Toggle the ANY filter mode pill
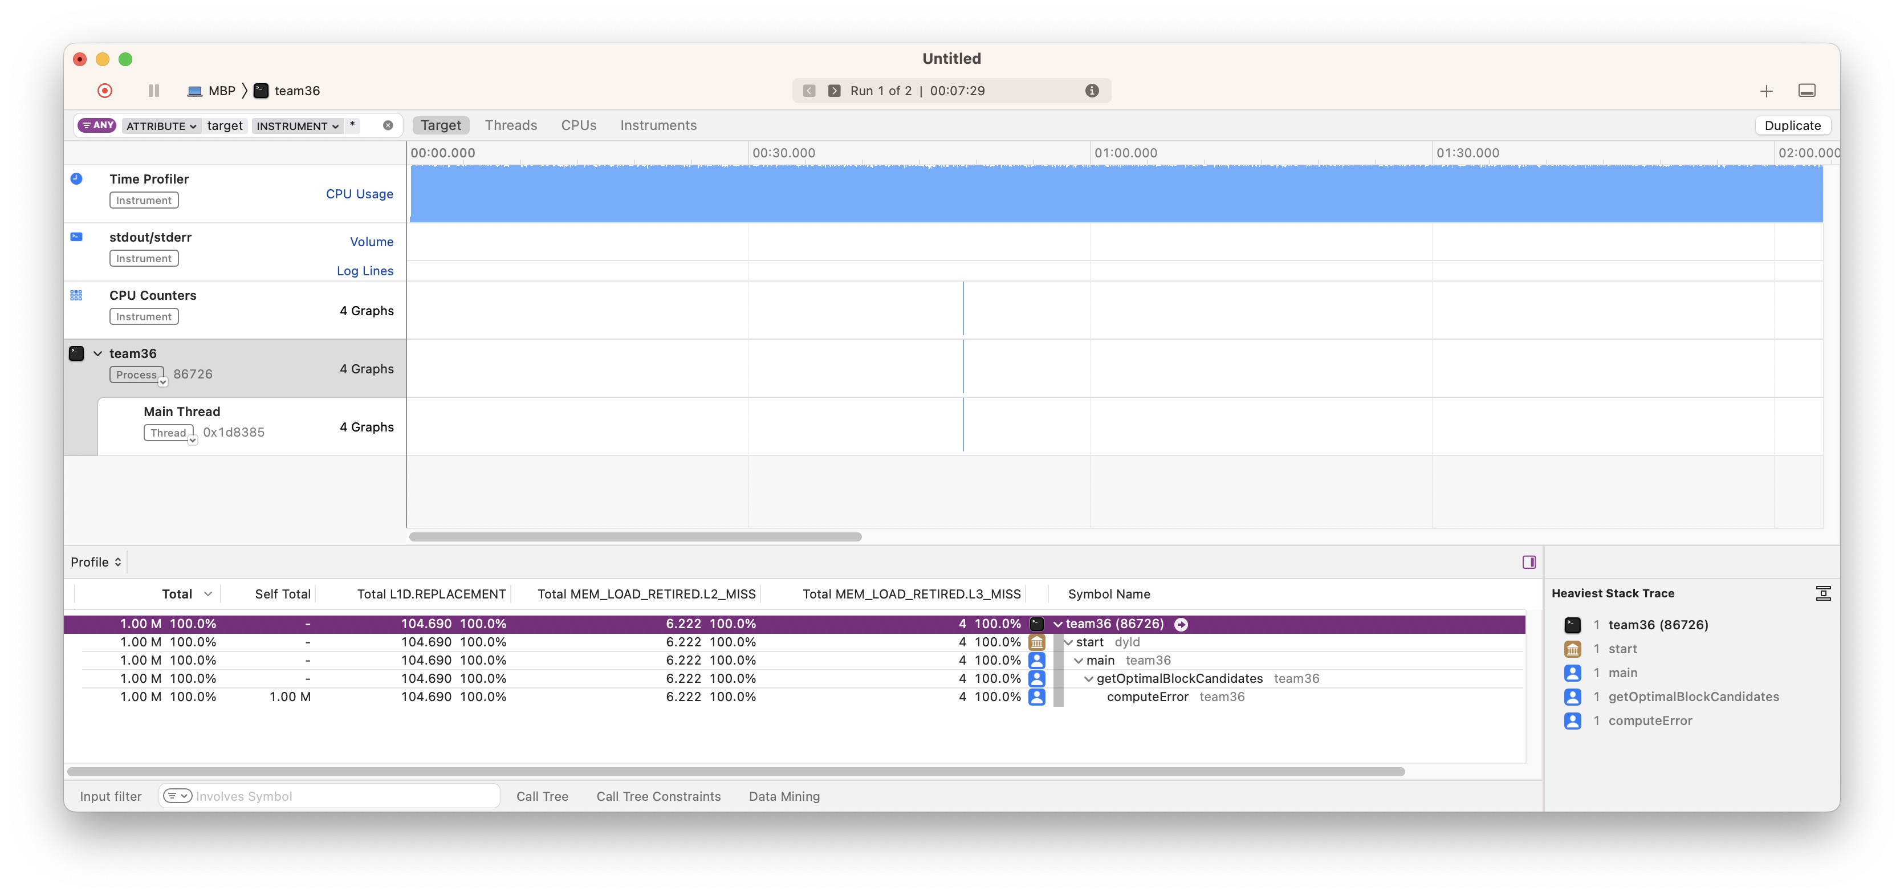1904x896 pixels. tap(97, 125)
